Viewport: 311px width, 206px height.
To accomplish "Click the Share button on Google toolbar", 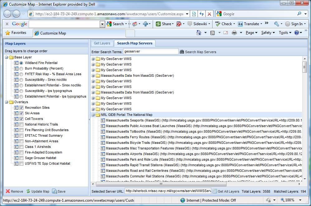I will pos(165,24).
